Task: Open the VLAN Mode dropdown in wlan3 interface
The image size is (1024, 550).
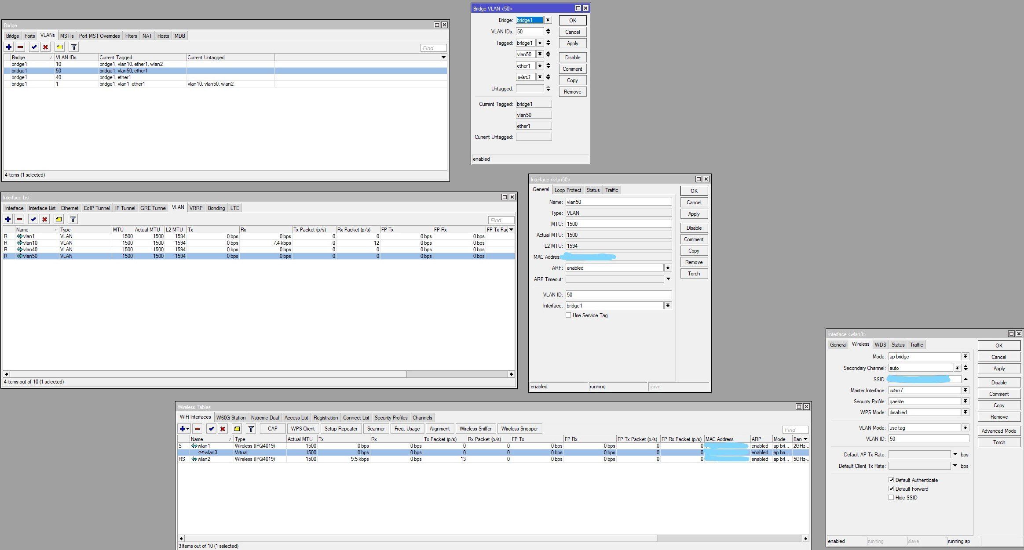Action: coord(964,427)
